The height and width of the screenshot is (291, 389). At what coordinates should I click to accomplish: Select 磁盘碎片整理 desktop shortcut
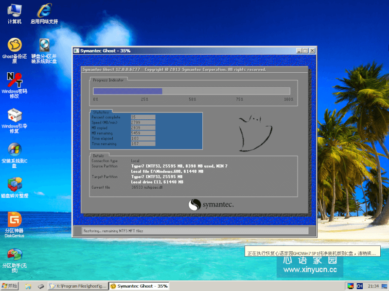(15, 188)
